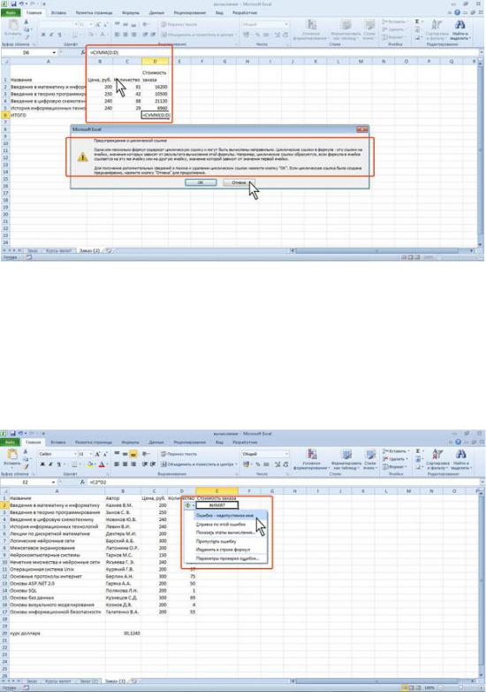Click the fill color bucket in lower Excel ribbon
This screenshot has width=486, height=692.
click(92, 465)
